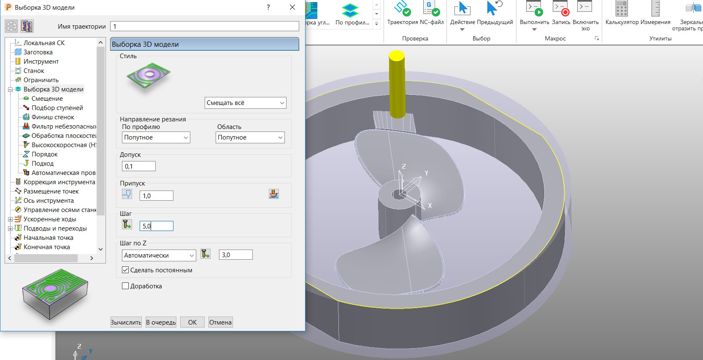
Task: Click the copy stepdown from tool icon
Action: [205, 254]
